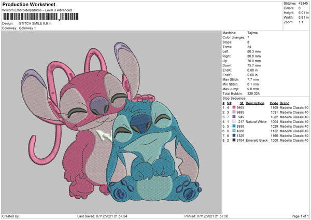Click the light blue swatch for stop 6
This screenshot has height=220, width=311.
(234, 131)
